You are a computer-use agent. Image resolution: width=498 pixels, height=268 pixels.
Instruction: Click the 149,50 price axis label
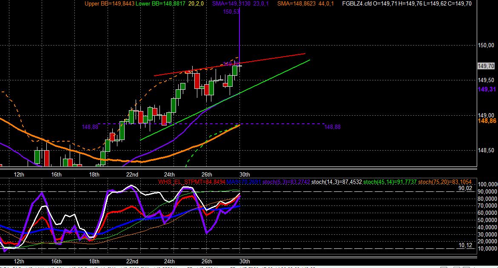[486, 80]
